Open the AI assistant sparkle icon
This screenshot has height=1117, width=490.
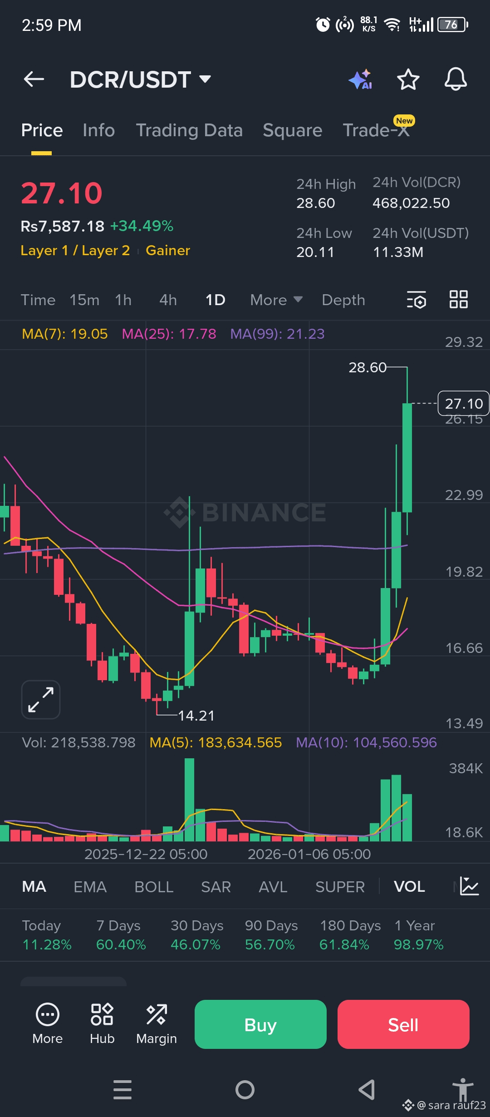tap(361, 79)
